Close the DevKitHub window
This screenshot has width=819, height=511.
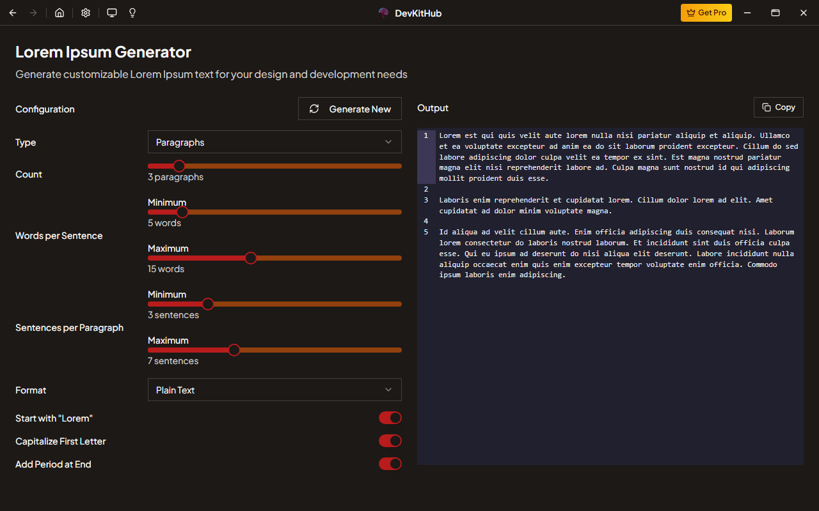pyautogui.click(x=804, y=13)
